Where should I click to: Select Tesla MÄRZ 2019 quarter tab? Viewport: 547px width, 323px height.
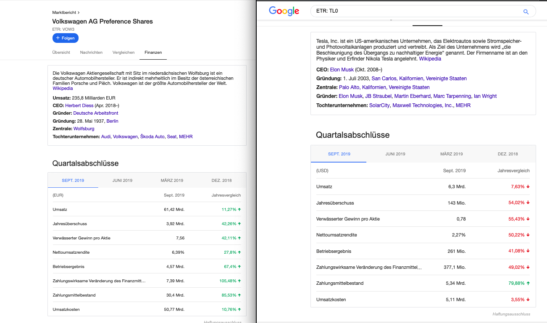tap(451, 154)
